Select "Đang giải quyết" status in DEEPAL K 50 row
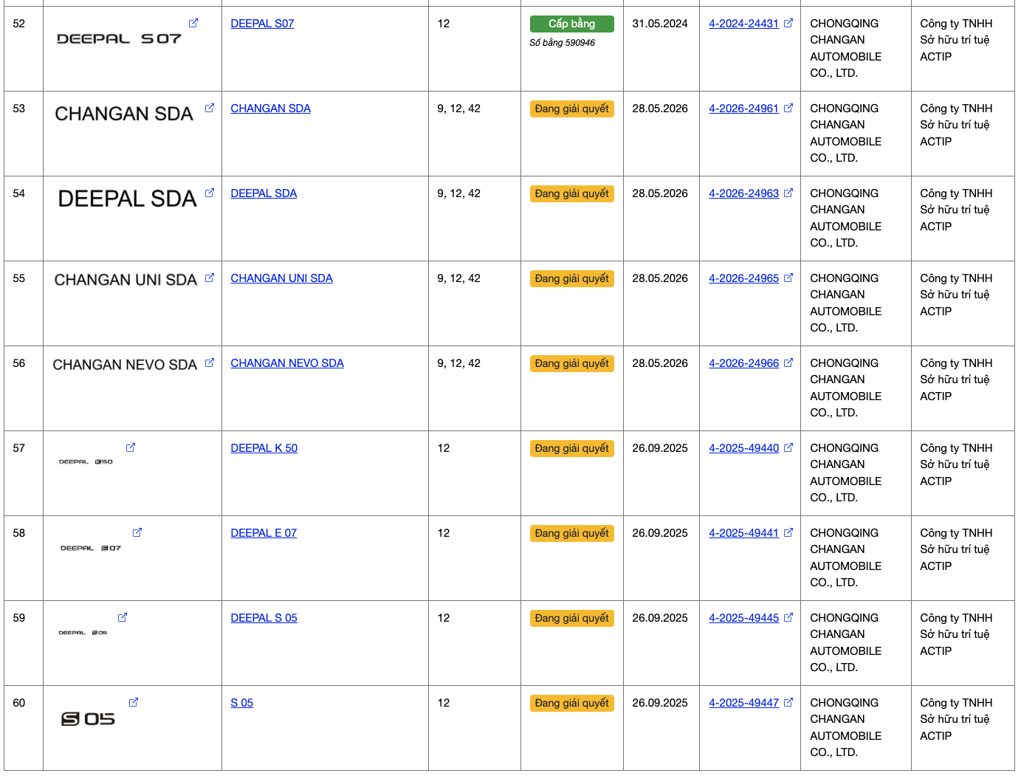Viewport: 1021px width, 776px height. pos(572,448)
